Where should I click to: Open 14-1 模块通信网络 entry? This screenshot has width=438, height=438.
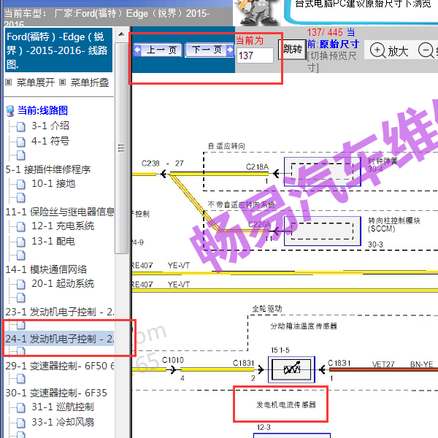point(46,269)
